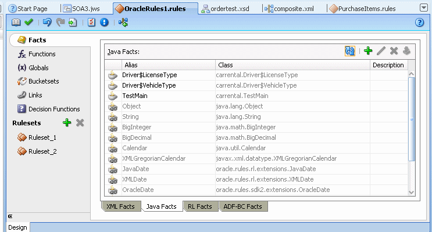This screenshot has width=432, height=232.
Task: Add a new ruleset with green plus
Action: pyautogui.click(x=67, y=122)
